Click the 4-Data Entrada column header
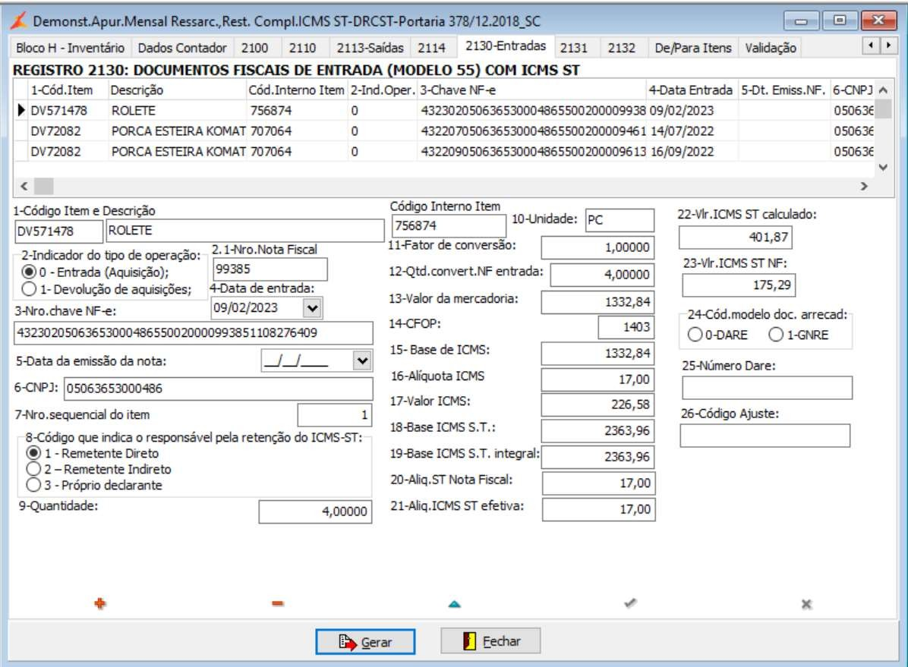This screenshot has width=908, height=667. 692,90
